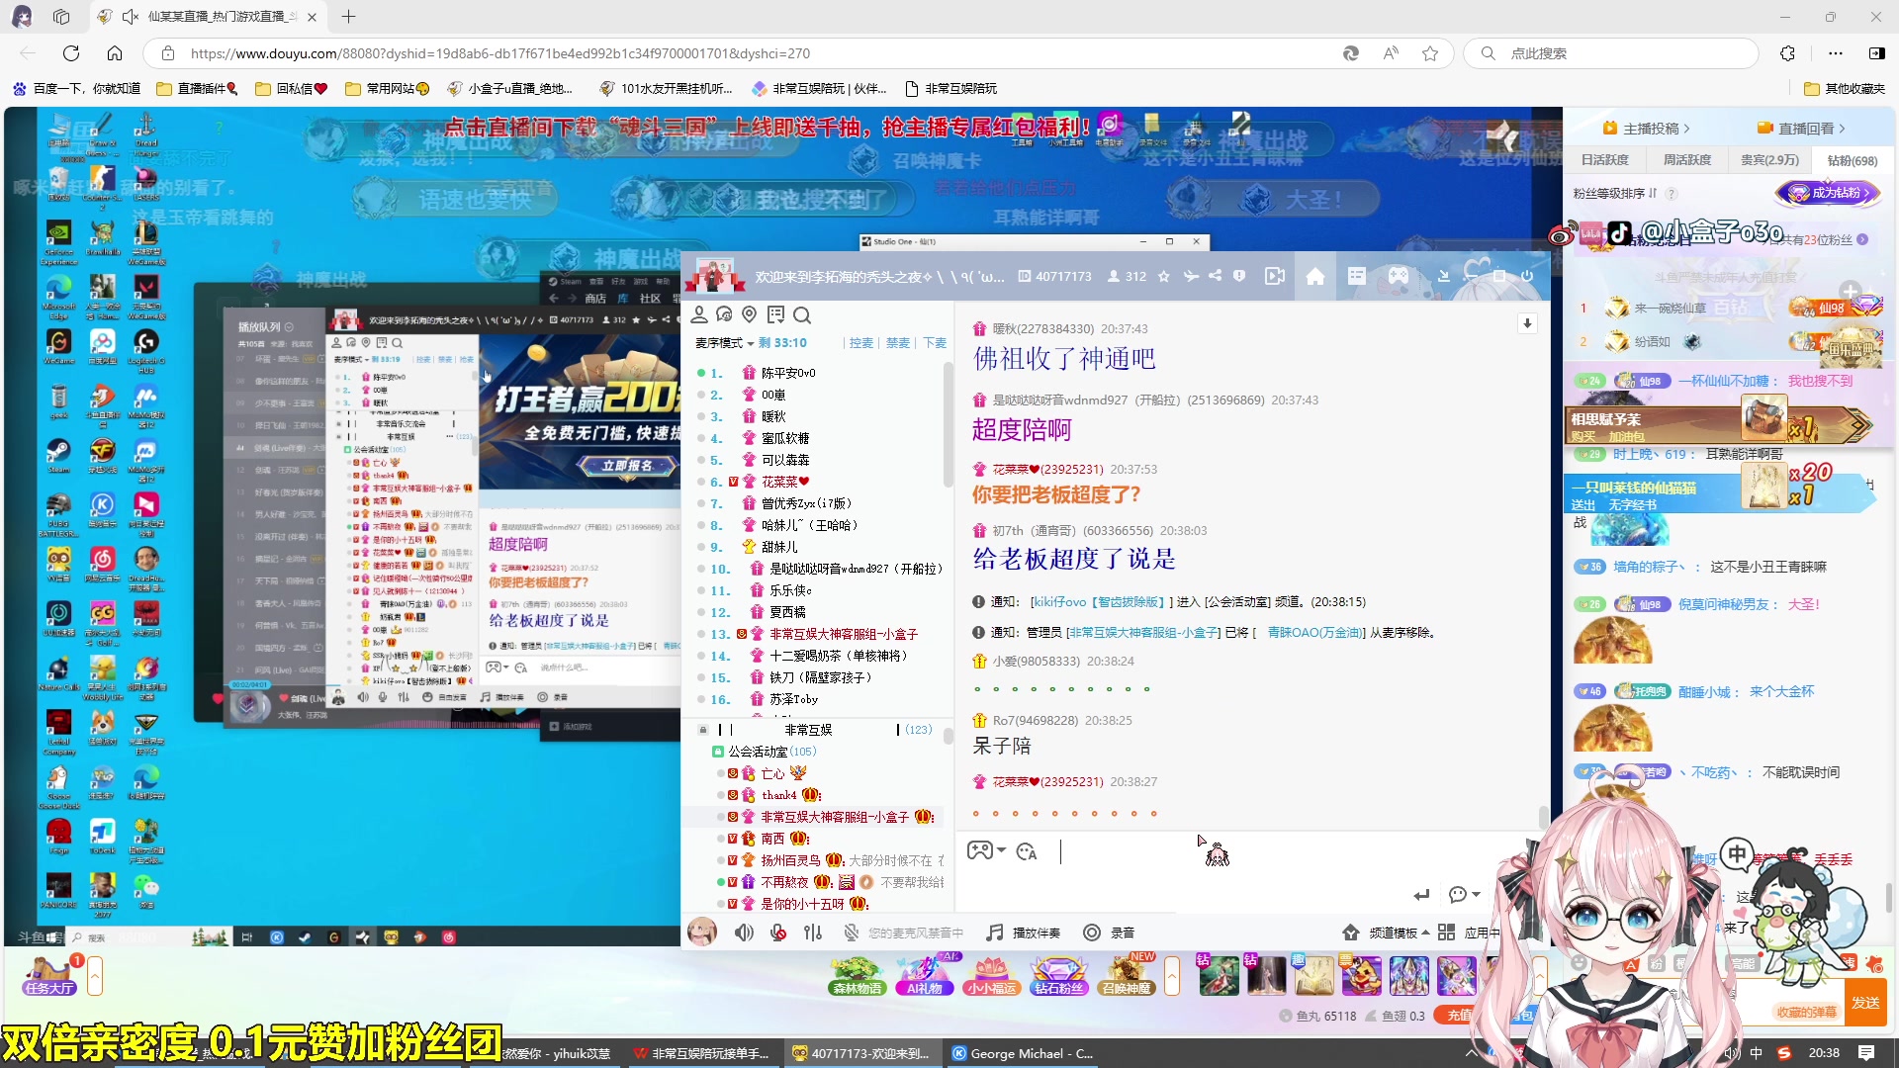1899x1068 pixels.
Task: Click the 控麦 link
Action: (x=860, y=343)
